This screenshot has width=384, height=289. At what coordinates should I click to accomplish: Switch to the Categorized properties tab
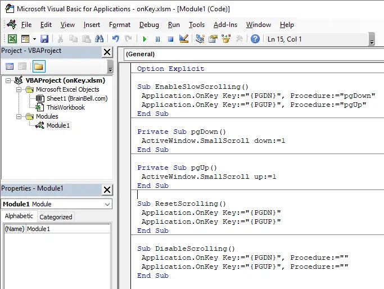[56, 217]
